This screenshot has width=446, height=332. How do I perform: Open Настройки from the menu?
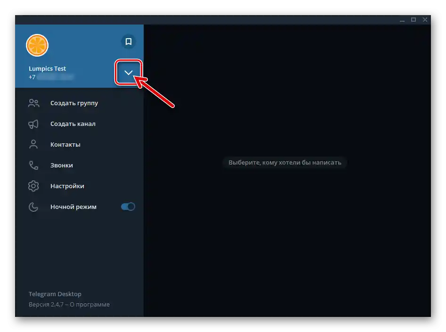point(67,186)
